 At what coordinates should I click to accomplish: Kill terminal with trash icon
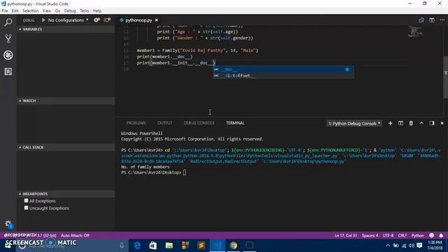click(x=411, y=123)
